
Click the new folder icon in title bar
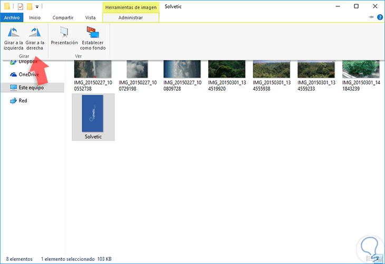click(x=30, y=6)
